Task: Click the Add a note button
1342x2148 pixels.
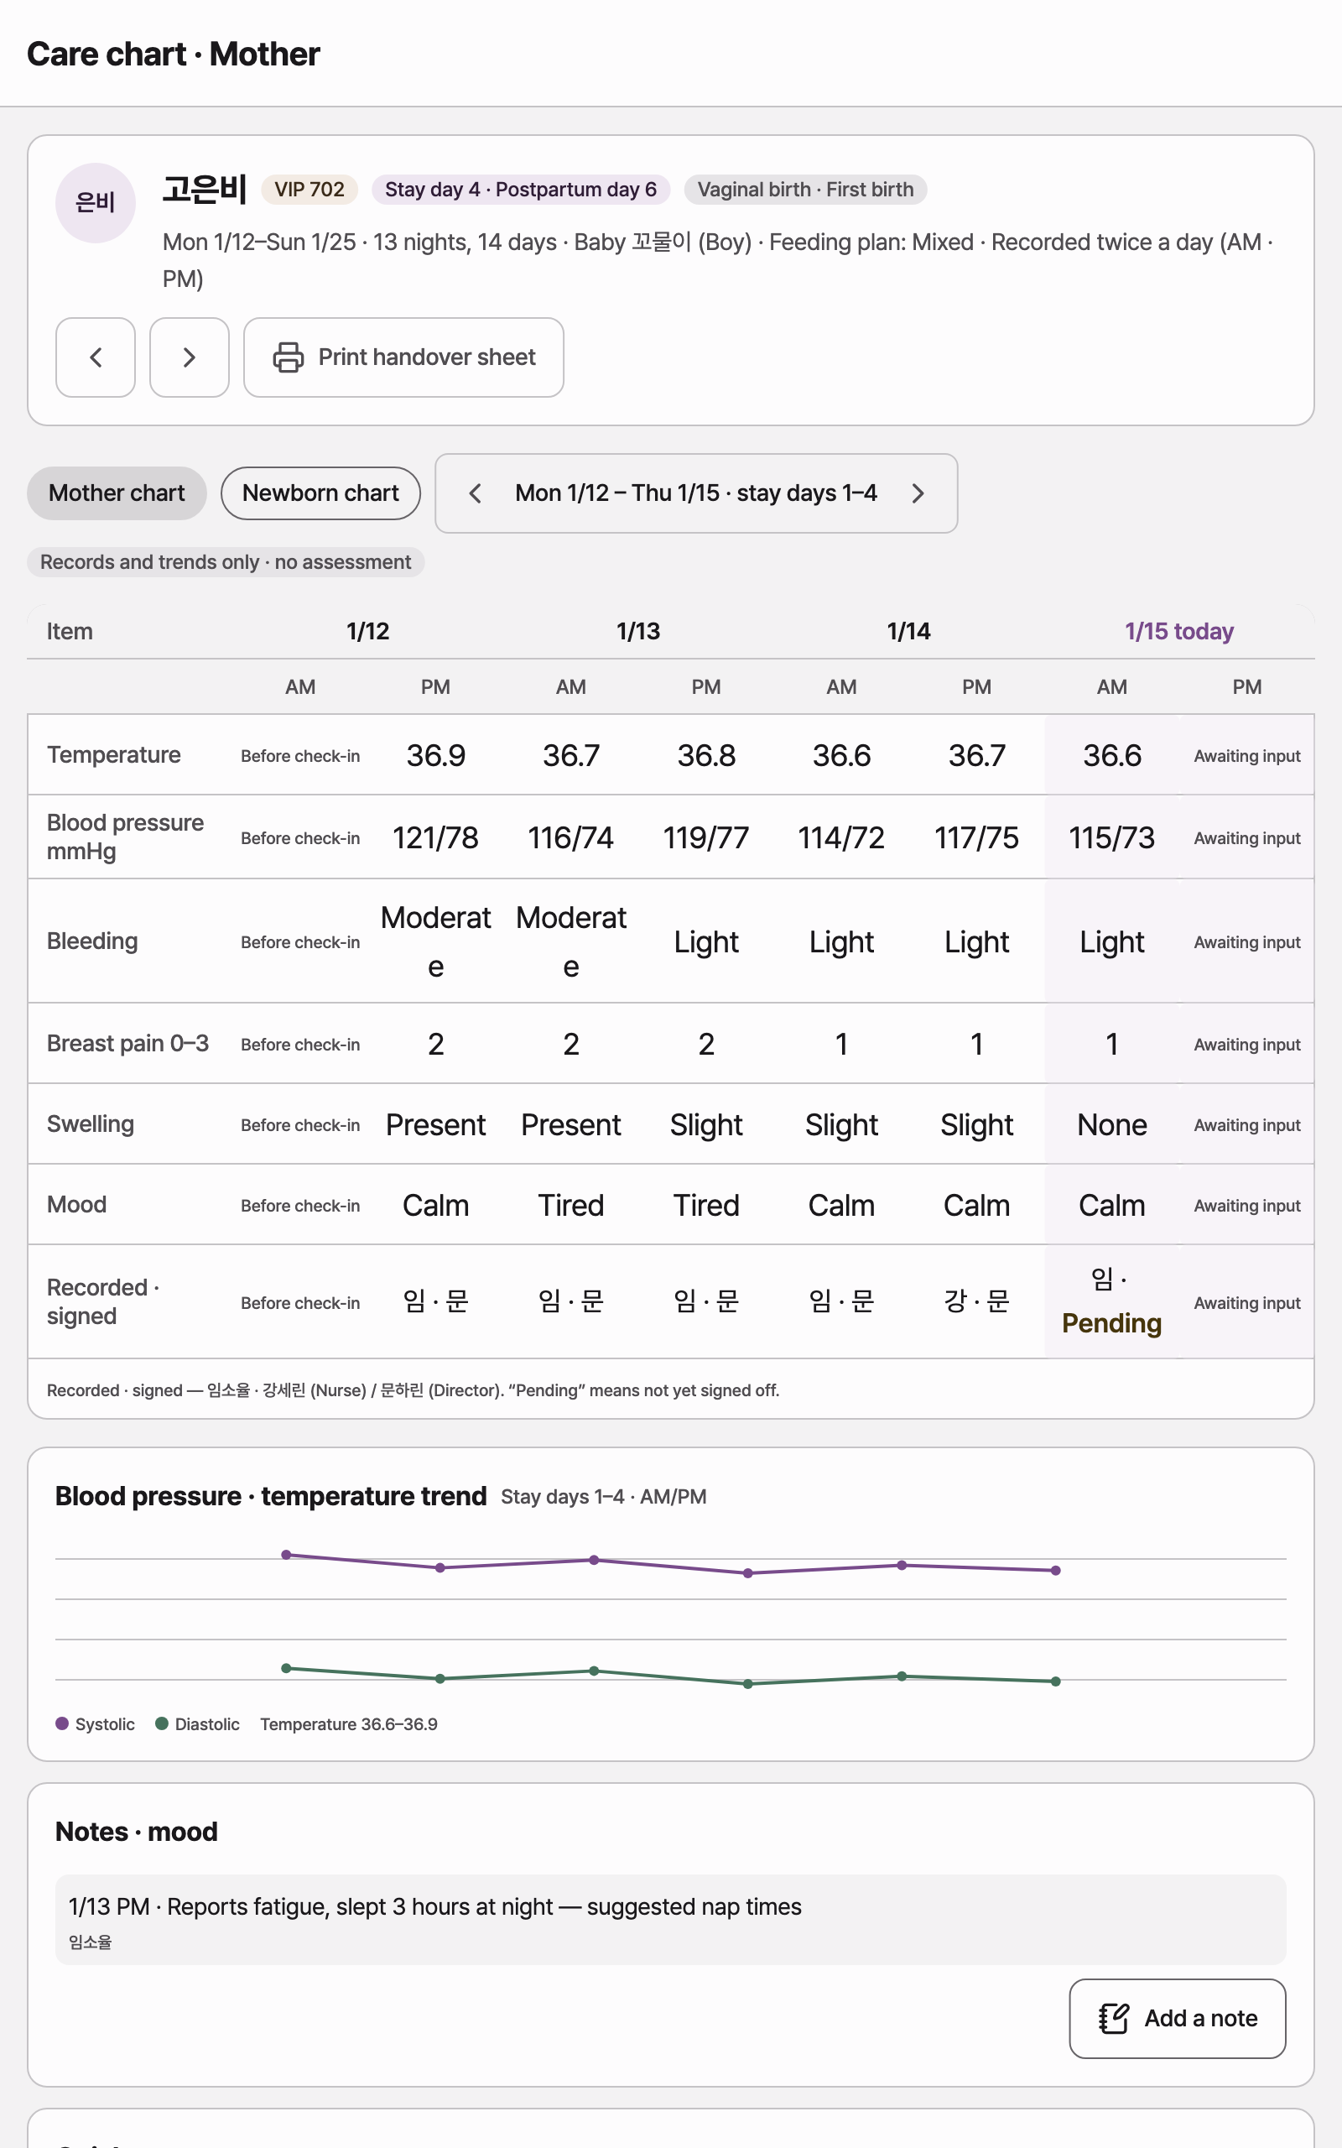Action: tap(1177, 2019)
